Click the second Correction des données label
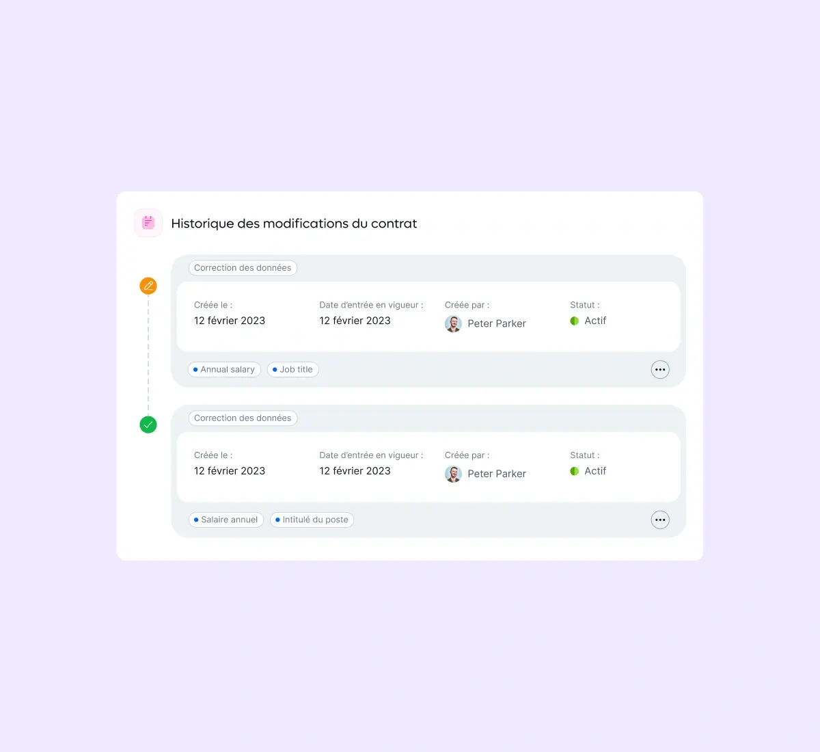 [x=243, y=418]
